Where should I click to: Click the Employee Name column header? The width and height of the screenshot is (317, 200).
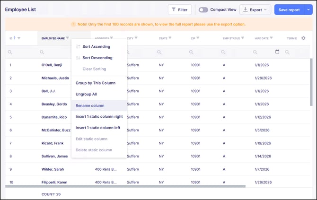53,38
